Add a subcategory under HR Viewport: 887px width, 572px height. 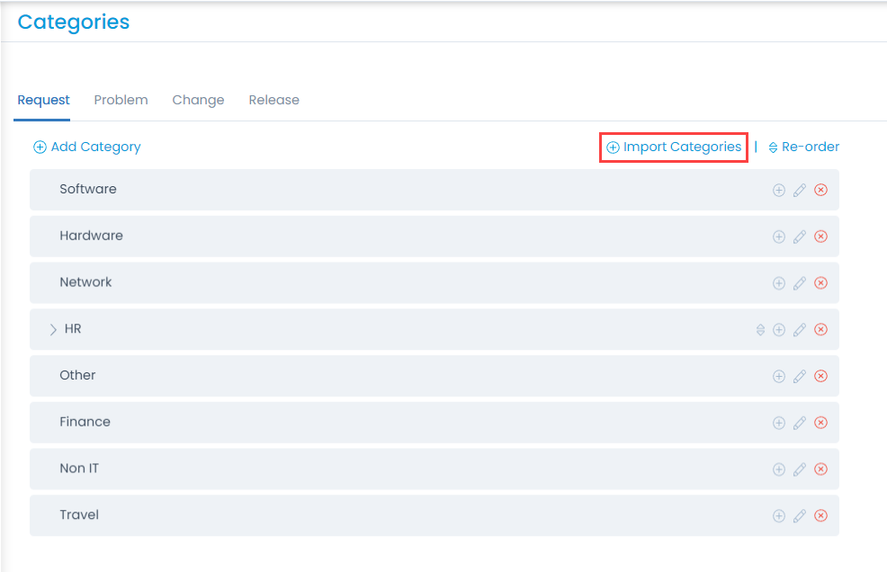click(779, 330)
